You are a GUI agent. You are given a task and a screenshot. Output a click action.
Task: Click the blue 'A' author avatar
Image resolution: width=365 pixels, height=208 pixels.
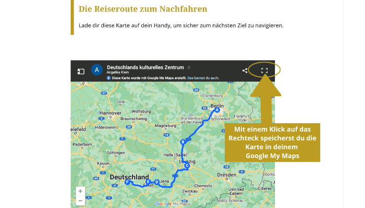[97, 70]
